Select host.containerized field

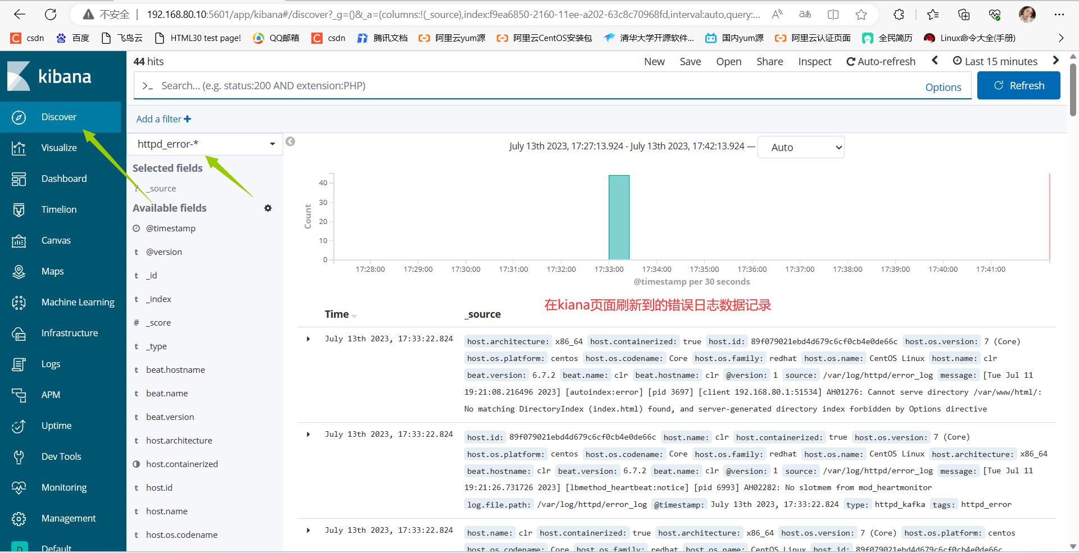(182, 464)
